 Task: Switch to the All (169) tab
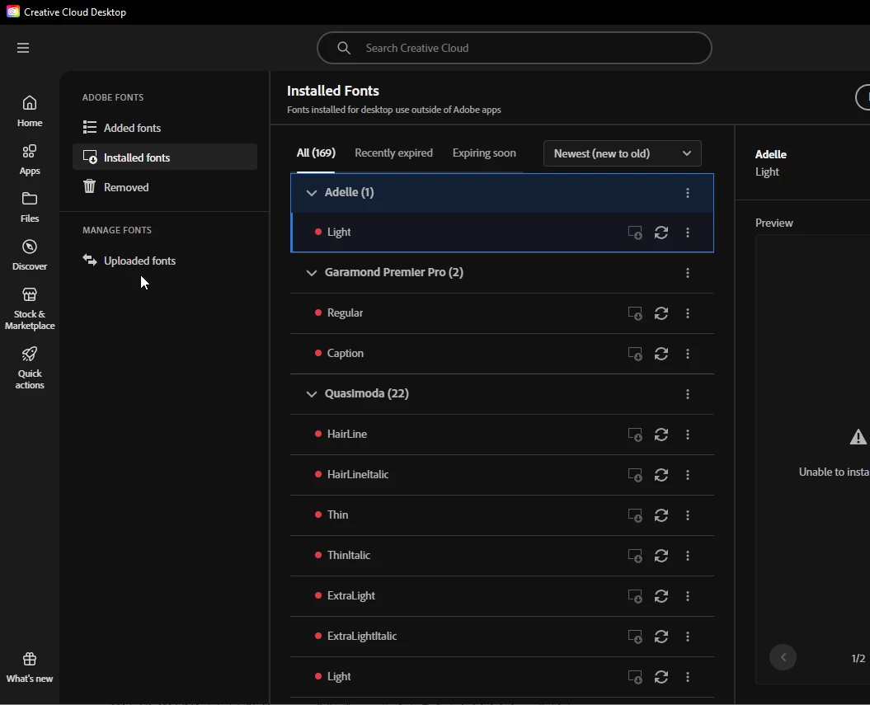(x=316, y=153)
